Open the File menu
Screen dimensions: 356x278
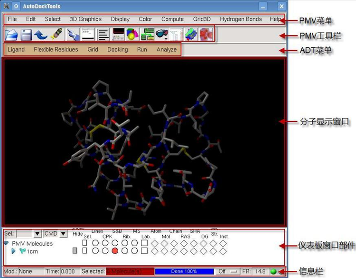(x=12, y=19)
